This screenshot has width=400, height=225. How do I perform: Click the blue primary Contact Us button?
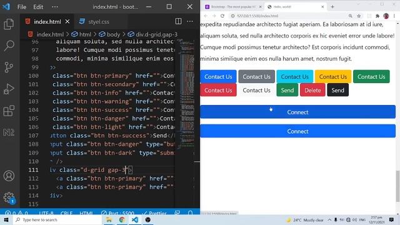coord(218,76)
